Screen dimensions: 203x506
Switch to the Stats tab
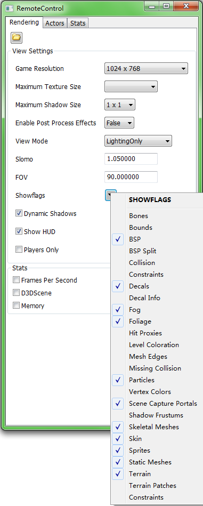click(x=78, y=23)
